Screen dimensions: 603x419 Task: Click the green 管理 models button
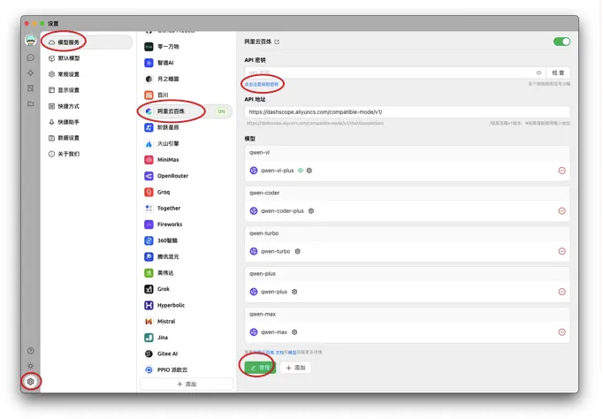point(260,368)
